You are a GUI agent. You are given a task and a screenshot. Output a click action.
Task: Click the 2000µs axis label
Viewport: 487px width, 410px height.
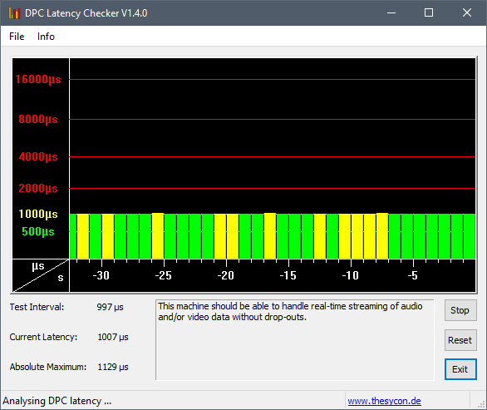(x=38, y=189)
